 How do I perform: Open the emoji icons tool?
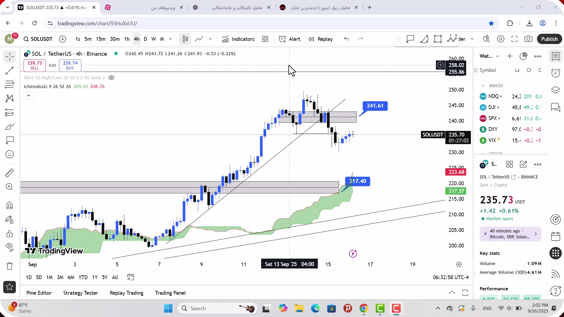[x=10, y=154]
